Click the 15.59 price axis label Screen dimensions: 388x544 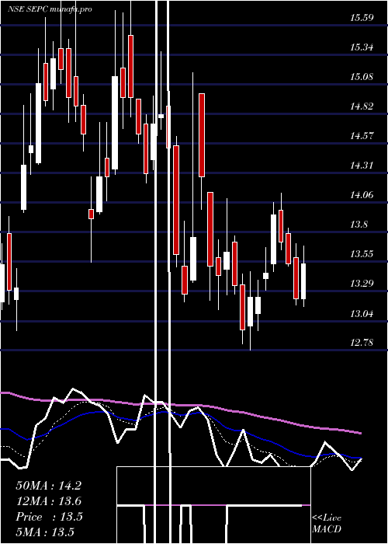[362, 18]
